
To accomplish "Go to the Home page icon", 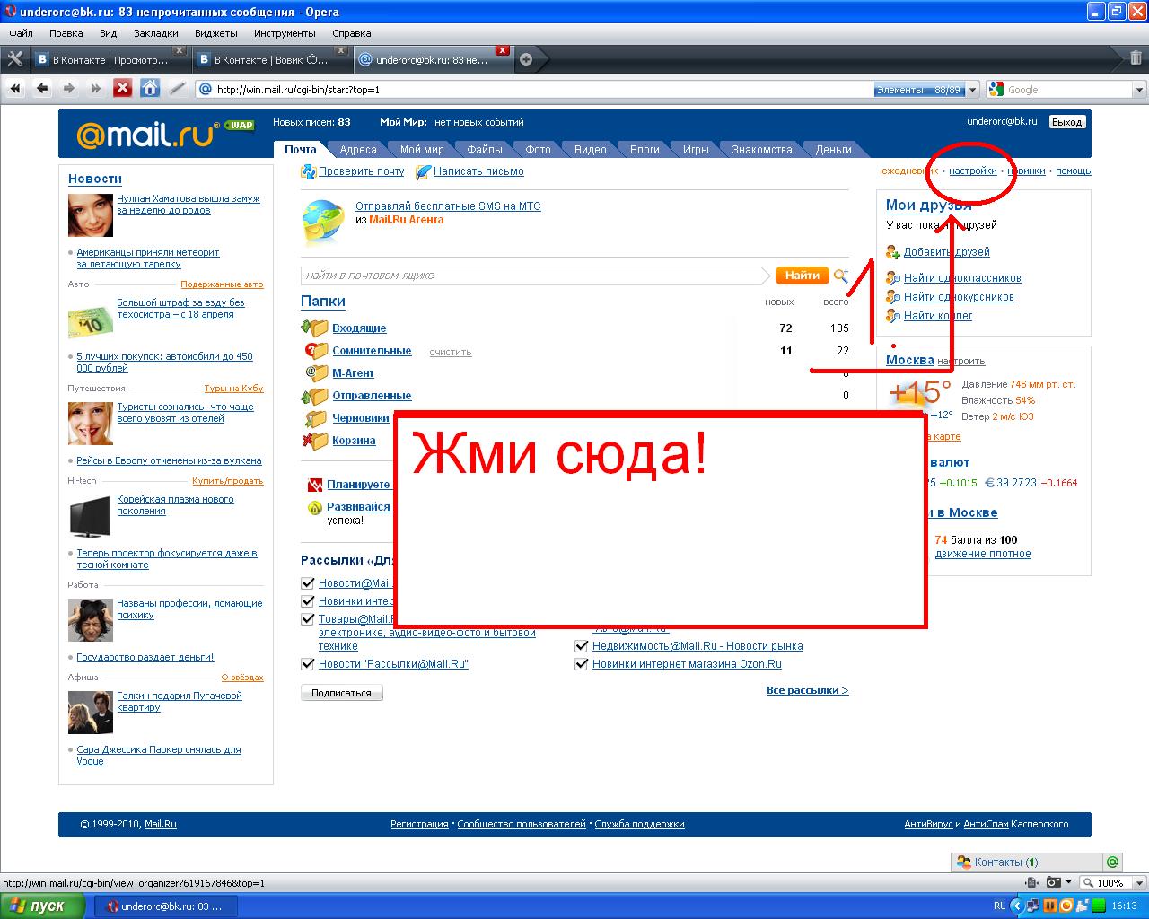I will tap(150, 88).
